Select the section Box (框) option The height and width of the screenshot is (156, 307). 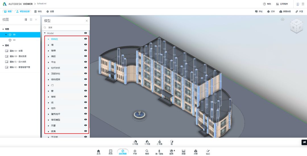point(172,142)
